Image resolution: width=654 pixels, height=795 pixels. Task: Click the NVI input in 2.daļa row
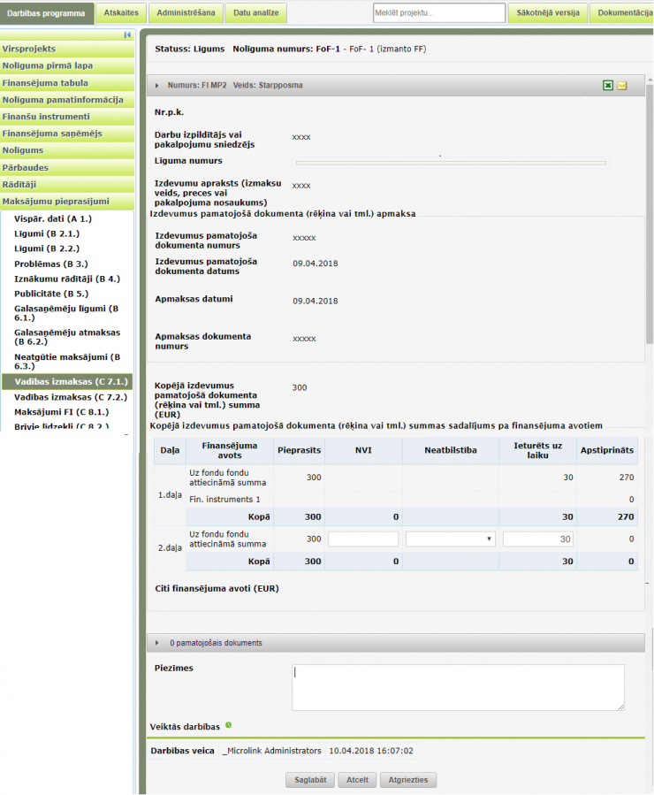363,539
